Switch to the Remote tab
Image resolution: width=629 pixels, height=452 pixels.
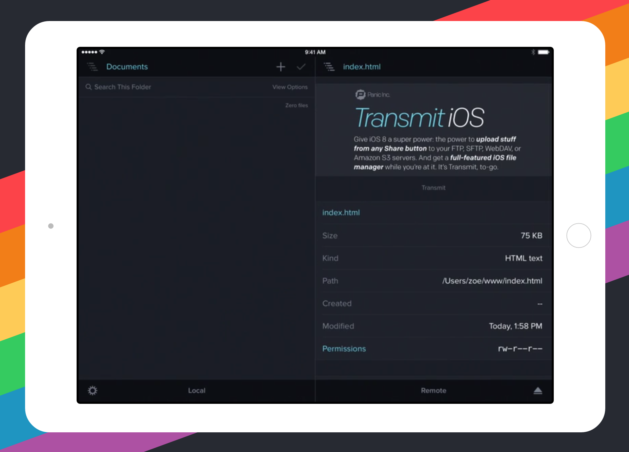tap(433, 390)
